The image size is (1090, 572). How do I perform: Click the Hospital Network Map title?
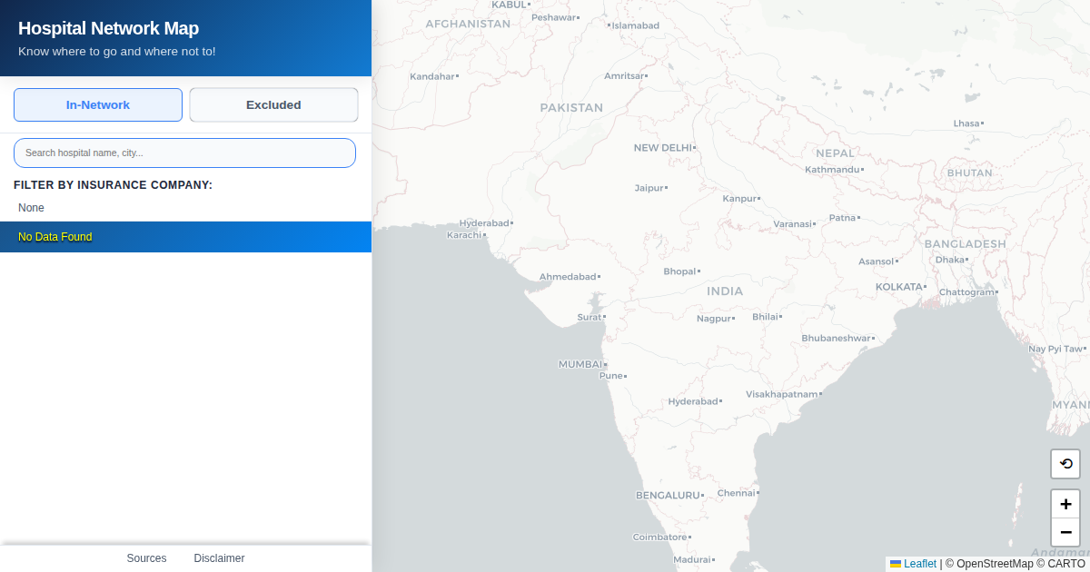click(x=108, y=28)
